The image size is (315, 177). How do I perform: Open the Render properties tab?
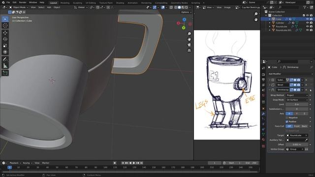pyautogui.click(x=263, y=75)
